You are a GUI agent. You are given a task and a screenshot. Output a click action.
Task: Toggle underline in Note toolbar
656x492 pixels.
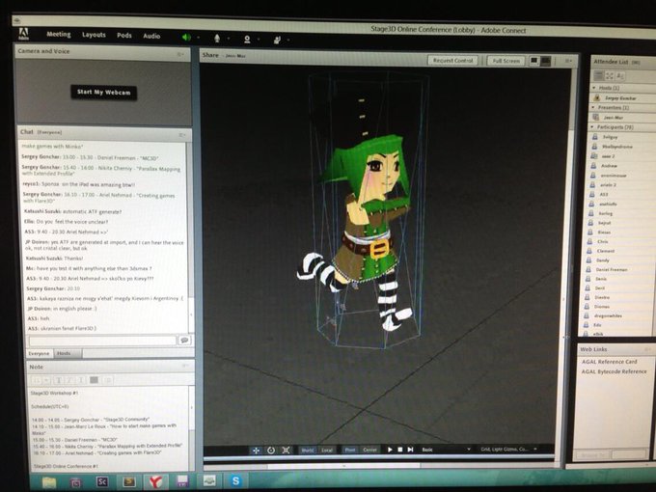click(x=81, y=380)
